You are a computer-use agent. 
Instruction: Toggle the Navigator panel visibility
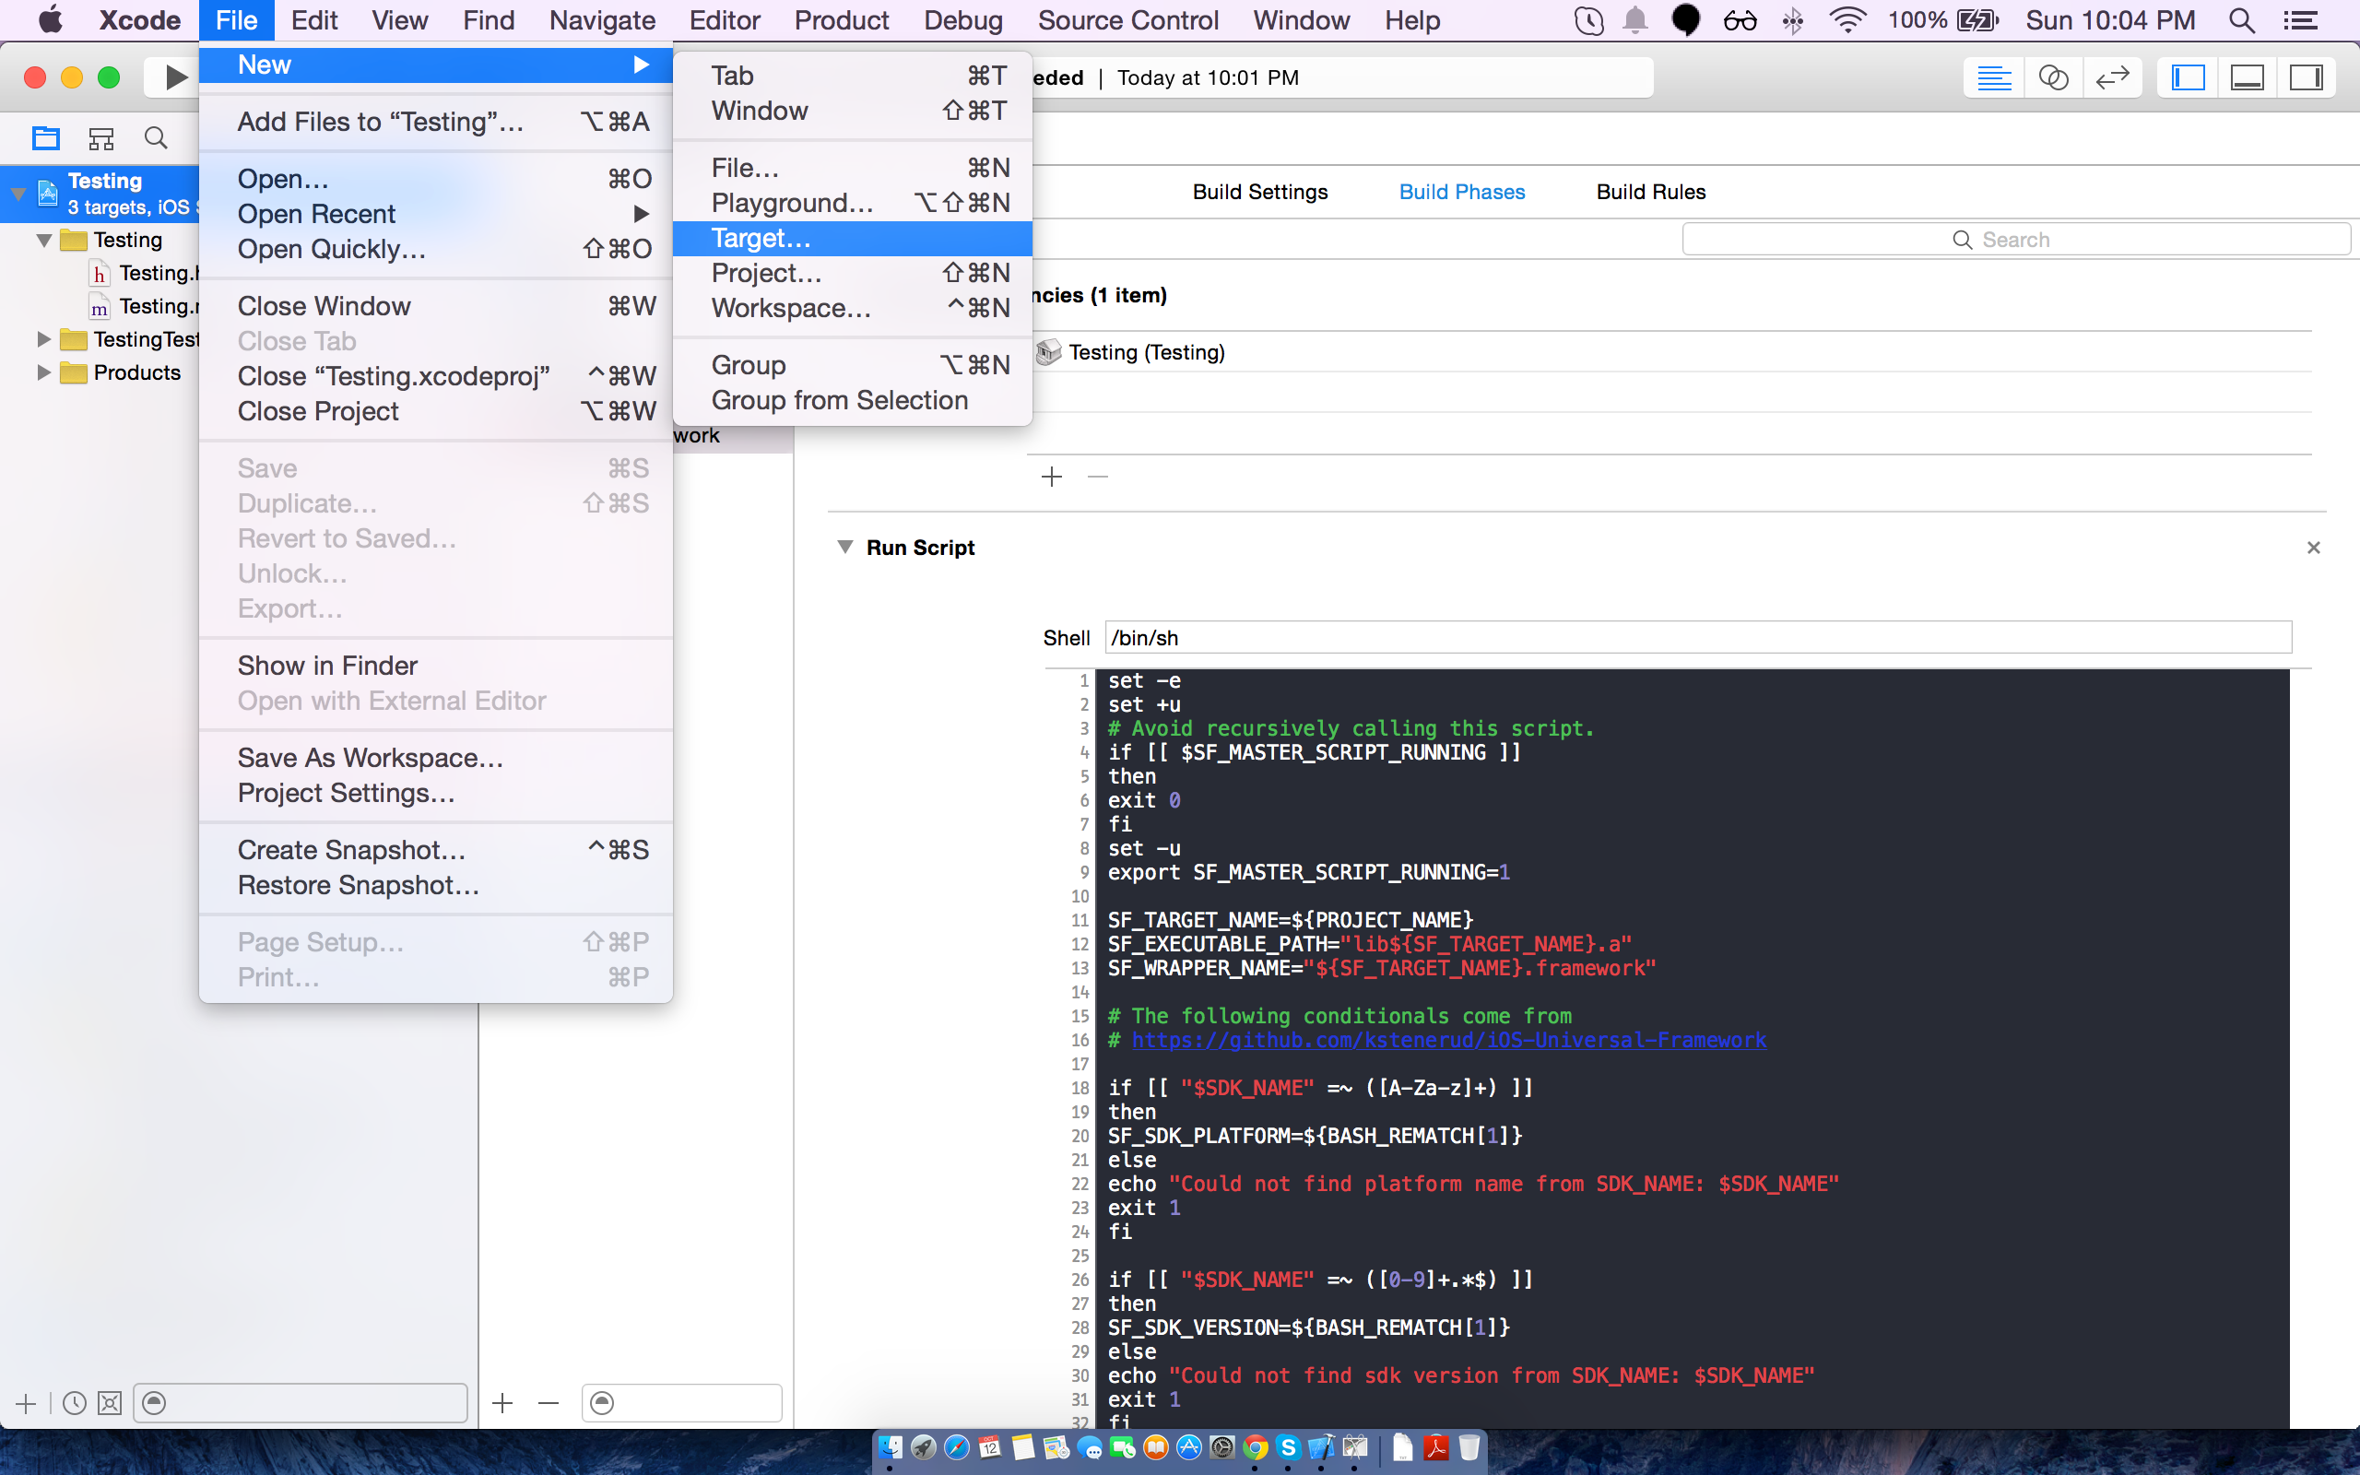click(x=2188, y=77)
